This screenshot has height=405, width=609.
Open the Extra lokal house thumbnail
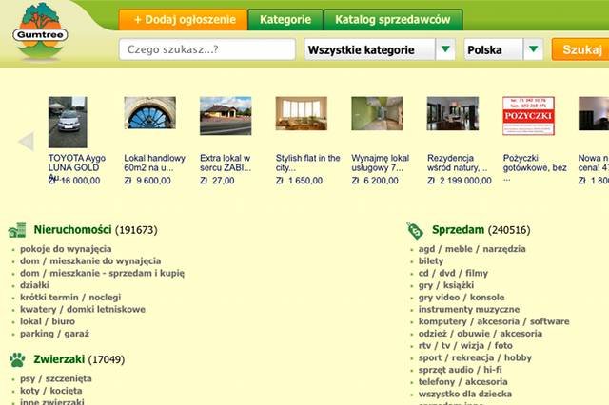pyautogui.click(x=226, y=116)
